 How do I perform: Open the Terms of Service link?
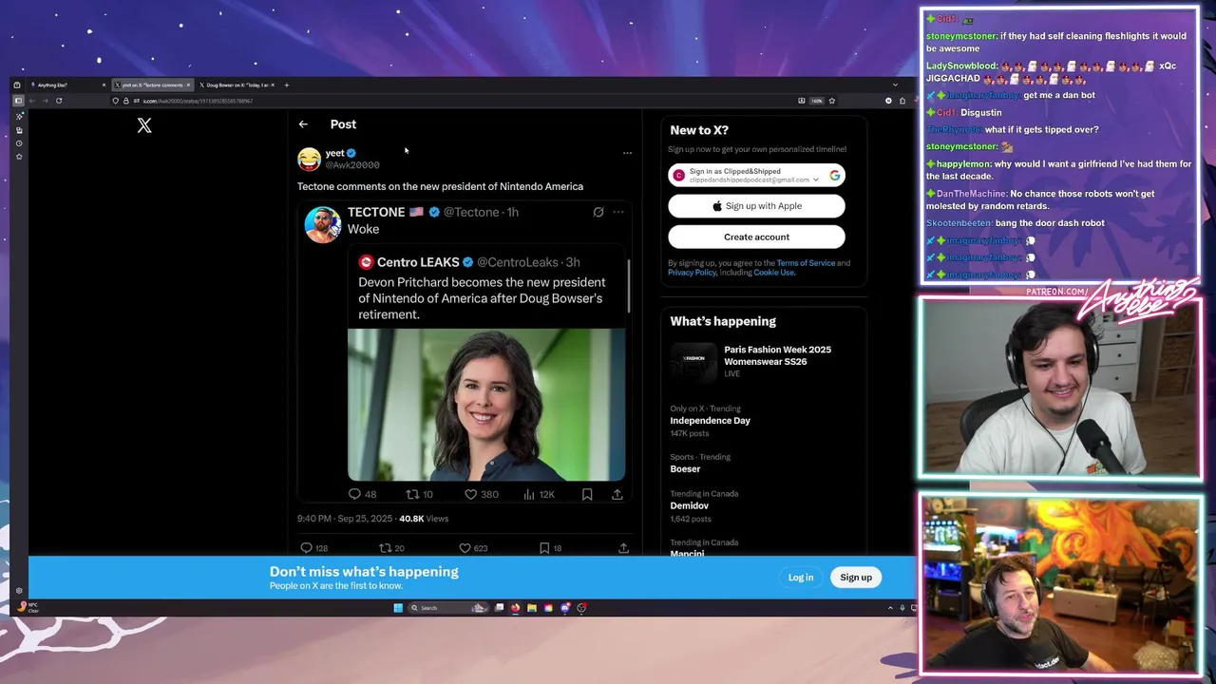[806, 263]
